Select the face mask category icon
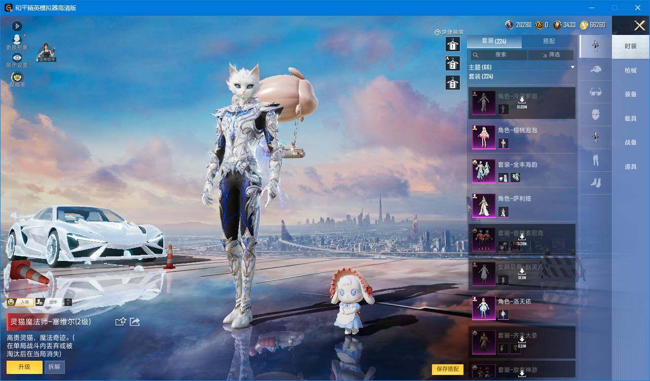Screen dimensions: 650x381 coord(596,115)
